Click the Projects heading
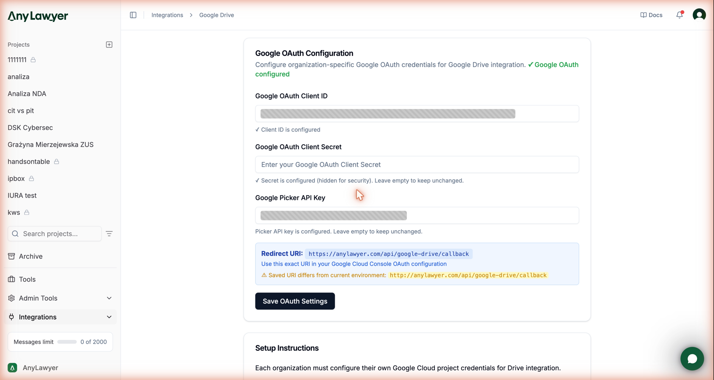Viewport: 714px width, 380px height. pos(19,45)
